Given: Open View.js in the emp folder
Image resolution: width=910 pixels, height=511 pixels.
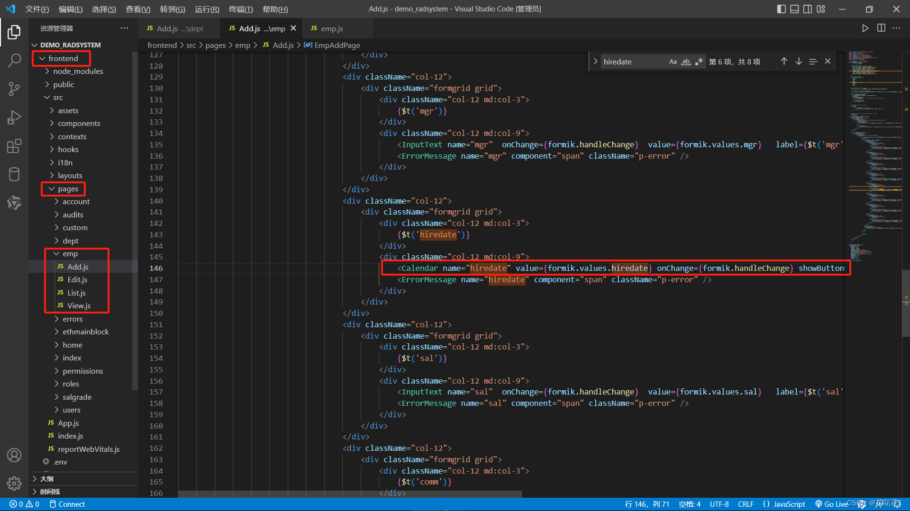Looking at the screenshot, I should coord(79,306).
